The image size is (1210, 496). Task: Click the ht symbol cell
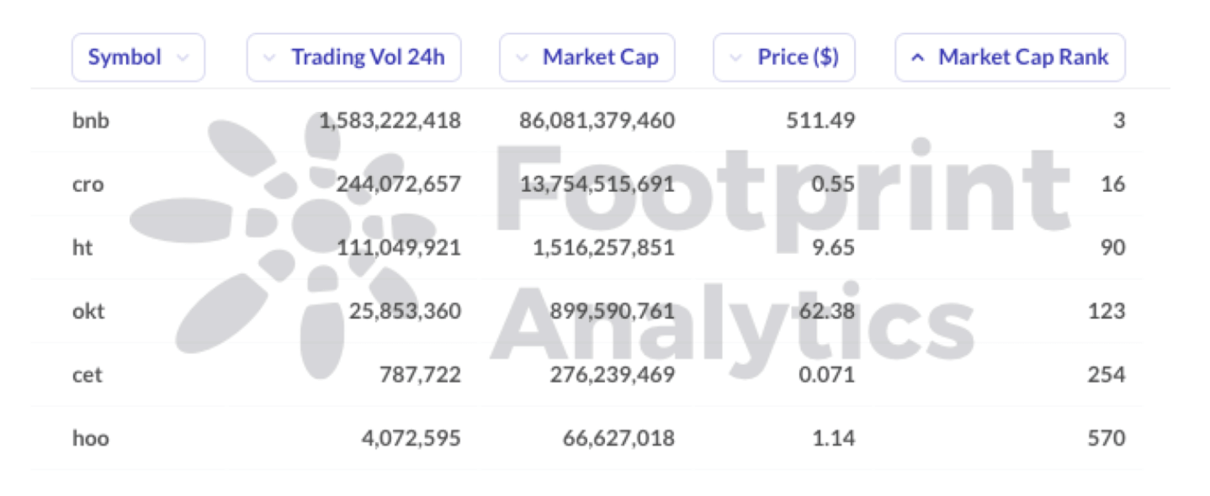[x=82, y=248]
